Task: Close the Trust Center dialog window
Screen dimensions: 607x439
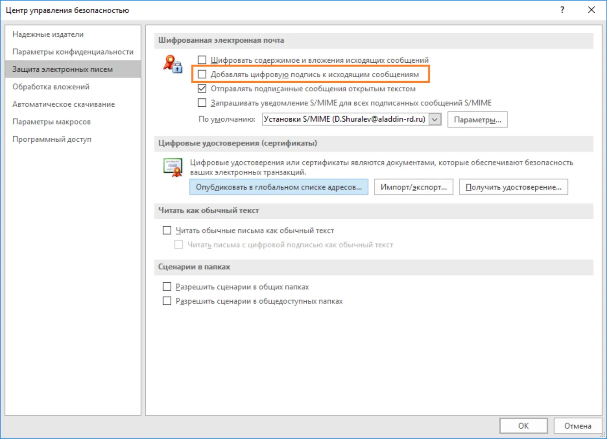Action: pos(591,10)
